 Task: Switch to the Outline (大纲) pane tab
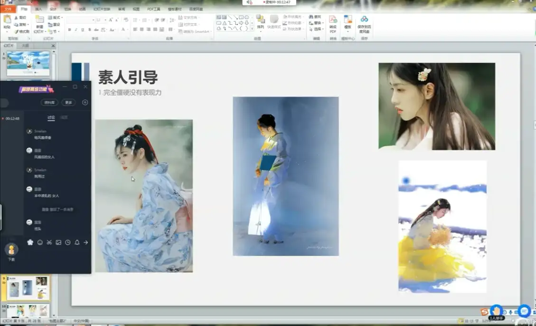[25, 46]
